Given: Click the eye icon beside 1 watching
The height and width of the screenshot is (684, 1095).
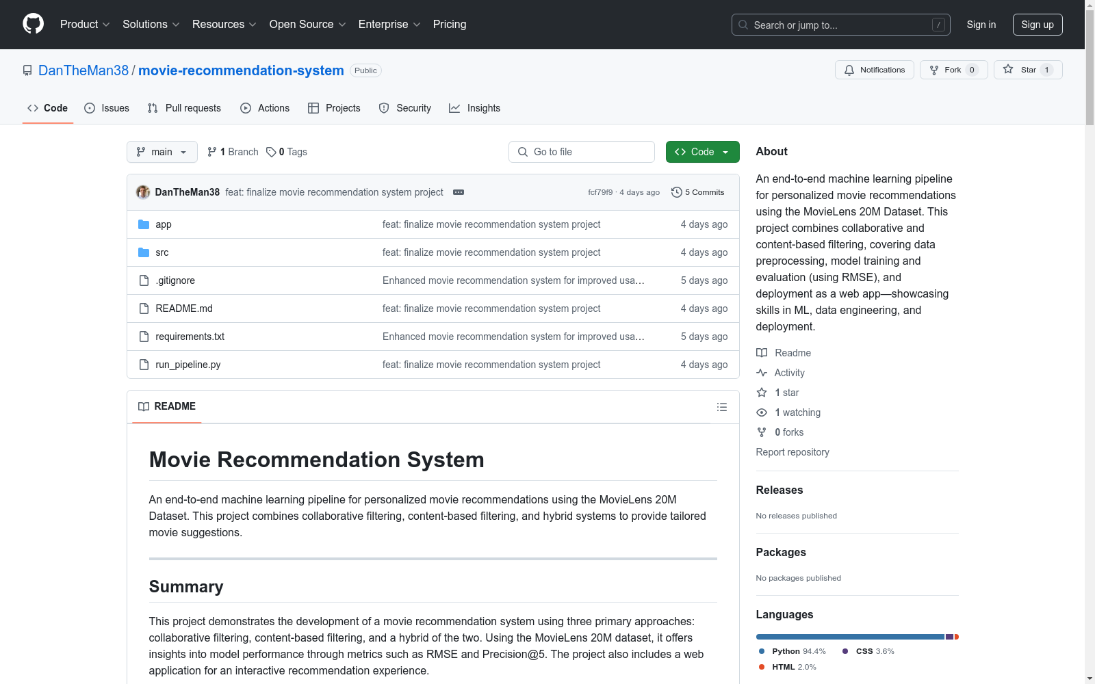Looking at the screenshot, I should [x=762, y=412].
